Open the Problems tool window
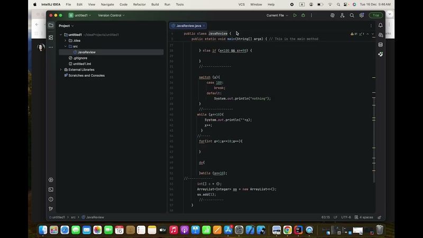423x238 pixels. point(51,199)
